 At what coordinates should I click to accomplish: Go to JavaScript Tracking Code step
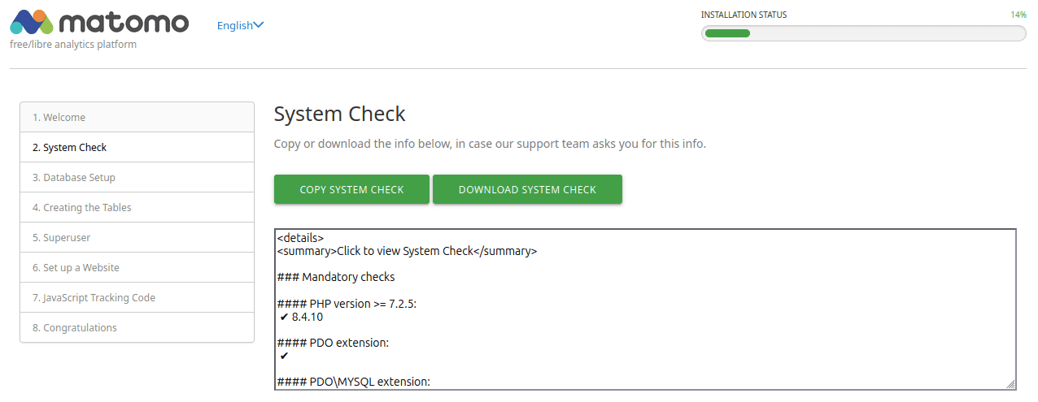point(94,297)
